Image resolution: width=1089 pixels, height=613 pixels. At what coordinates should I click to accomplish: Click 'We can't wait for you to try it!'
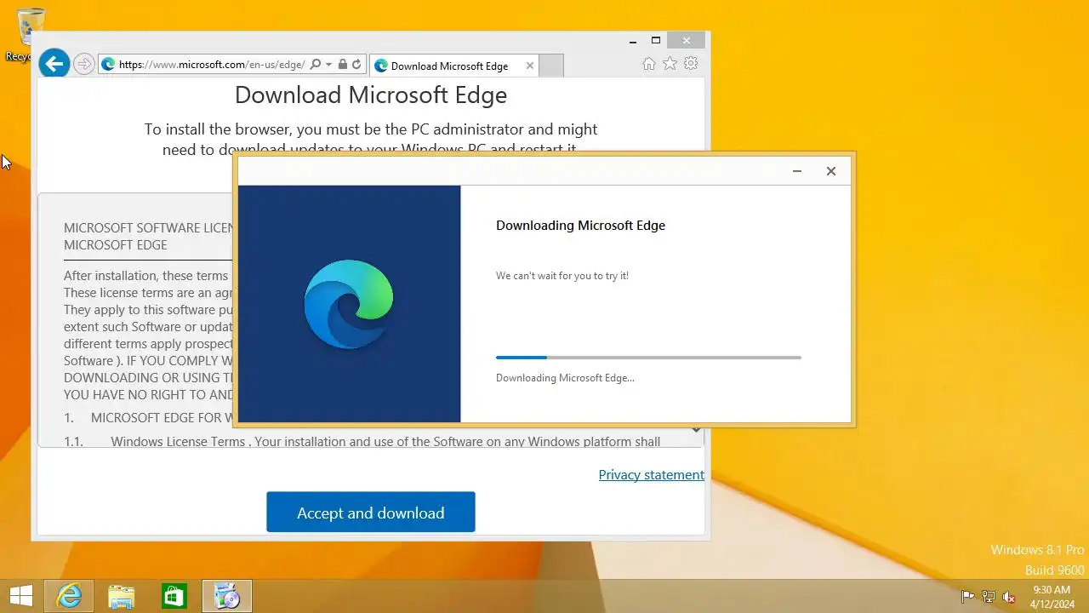coord(562,276)
